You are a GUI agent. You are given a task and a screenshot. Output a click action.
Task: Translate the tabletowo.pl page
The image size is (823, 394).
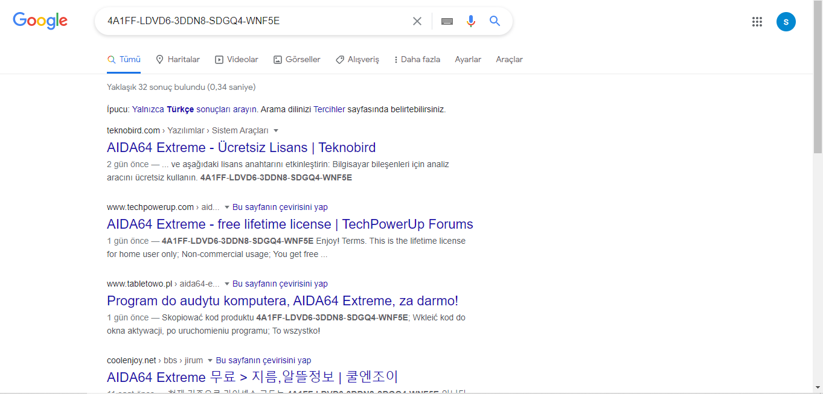(x=280, y=284)
